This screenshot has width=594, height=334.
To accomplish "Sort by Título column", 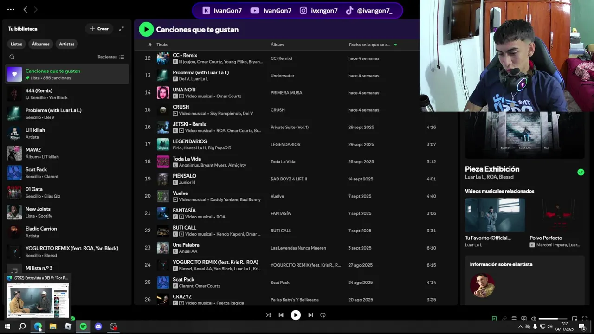I will click(162, 45).
